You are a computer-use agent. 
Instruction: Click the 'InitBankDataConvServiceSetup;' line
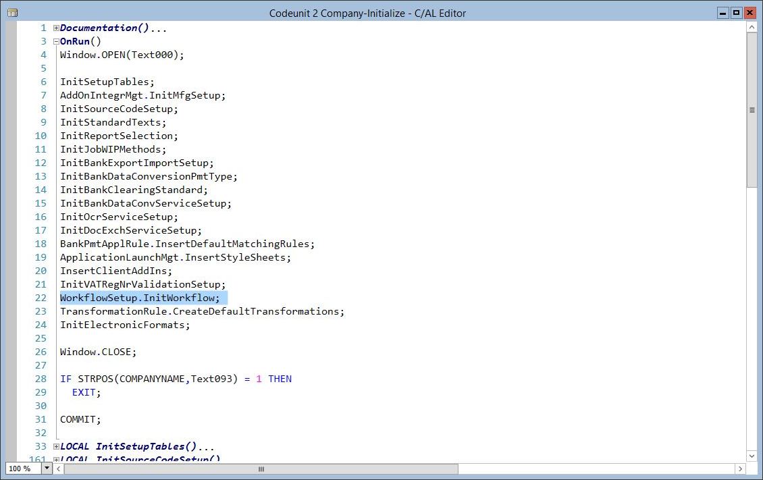[x=146, y=204]
